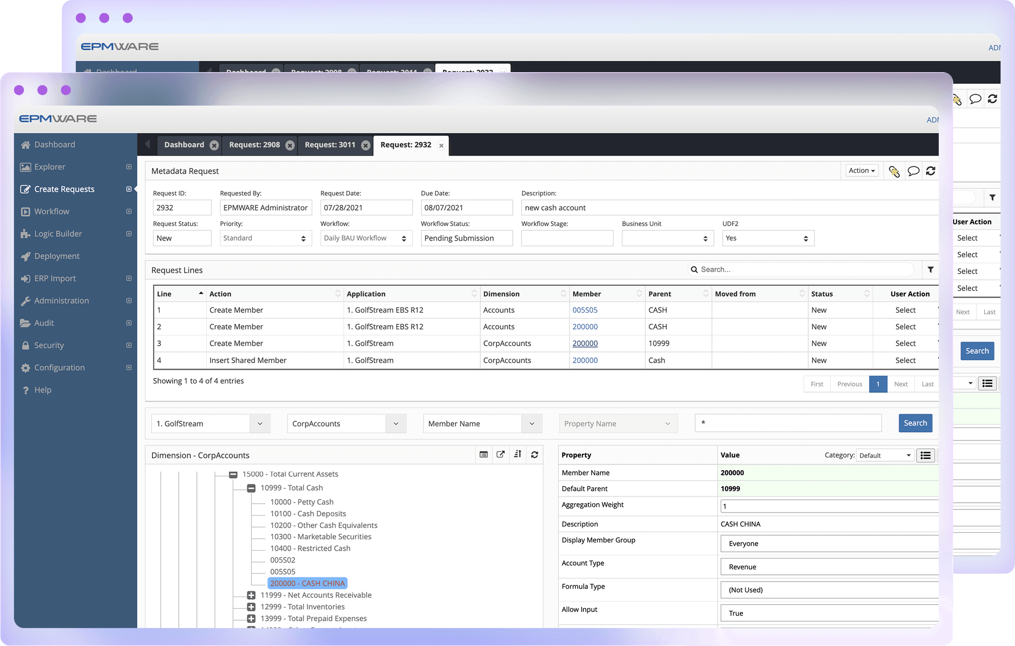
Task: Open the property list view beside Category
Action: click(x=925, y=455)
